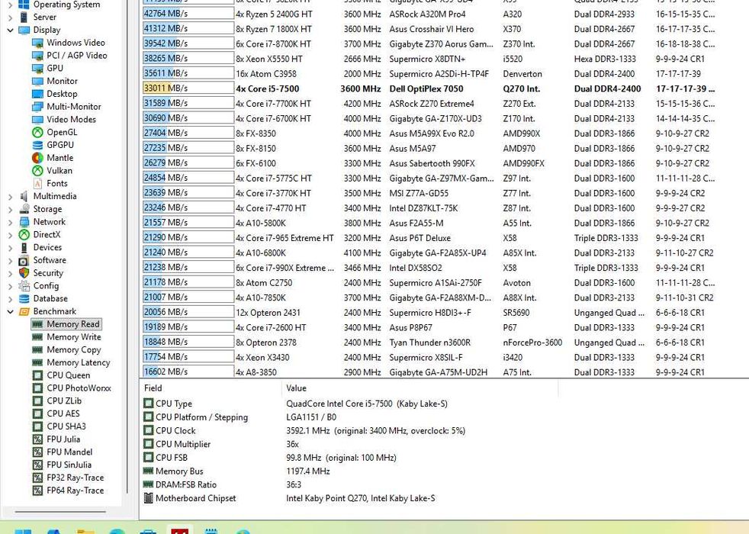Expand the Network tree node
Viewport: 749px width, 534px height.
pyautogui.click(x=10, y=222)
